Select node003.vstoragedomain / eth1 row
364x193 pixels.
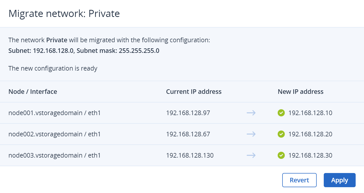(54, 155)
